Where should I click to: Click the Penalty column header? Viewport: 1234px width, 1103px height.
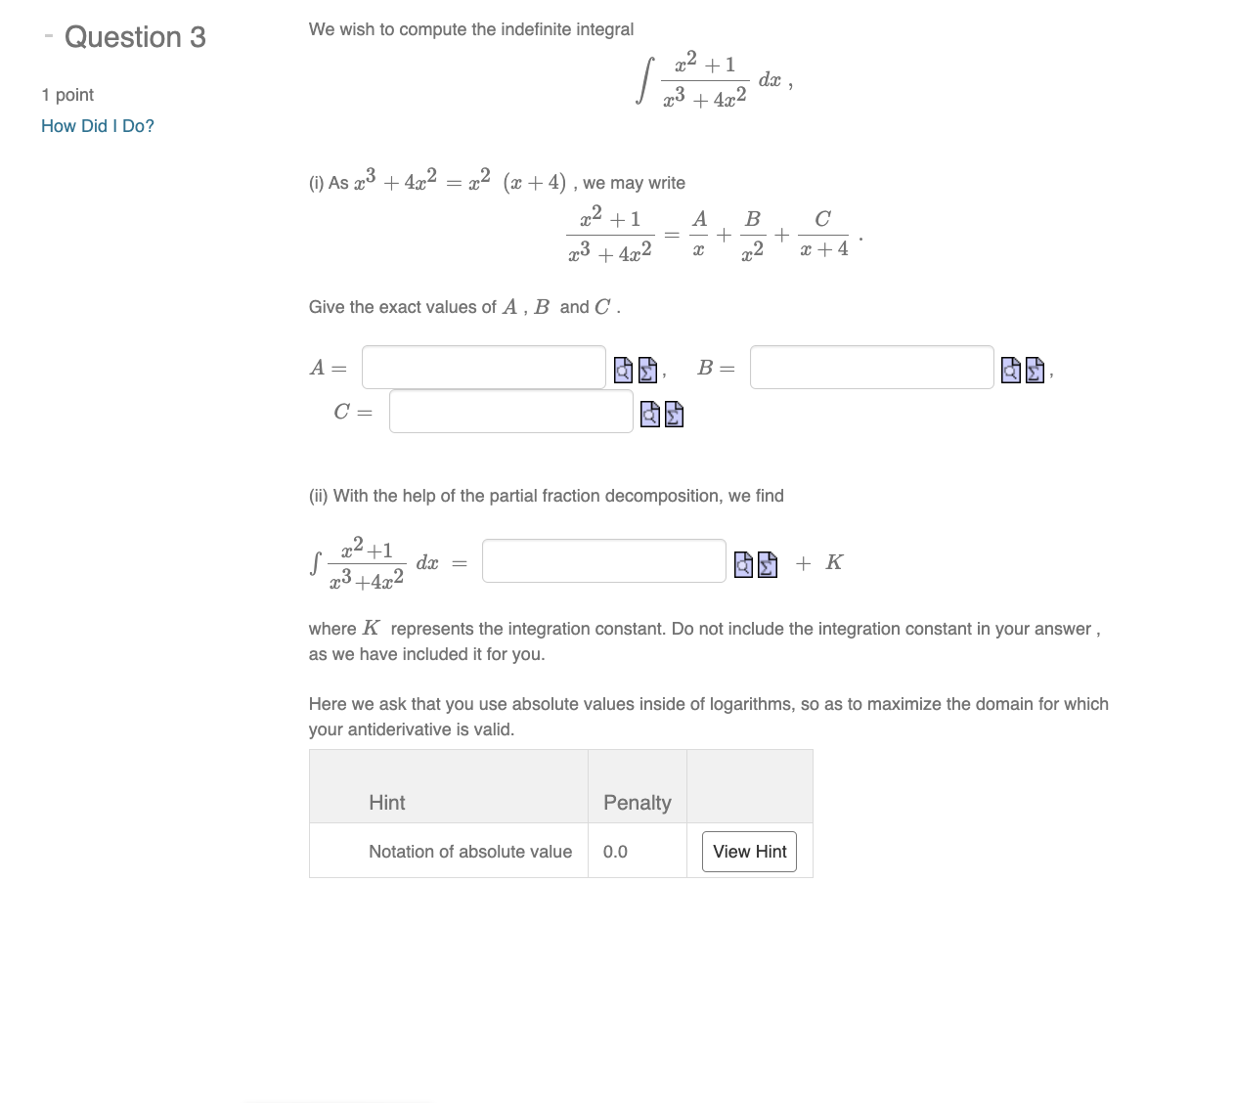[637, 802]
